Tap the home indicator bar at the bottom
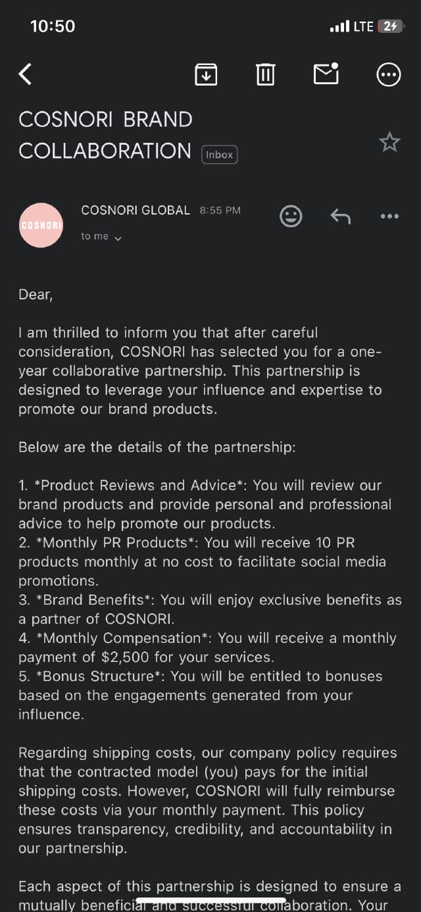 (x=210, y=900)
